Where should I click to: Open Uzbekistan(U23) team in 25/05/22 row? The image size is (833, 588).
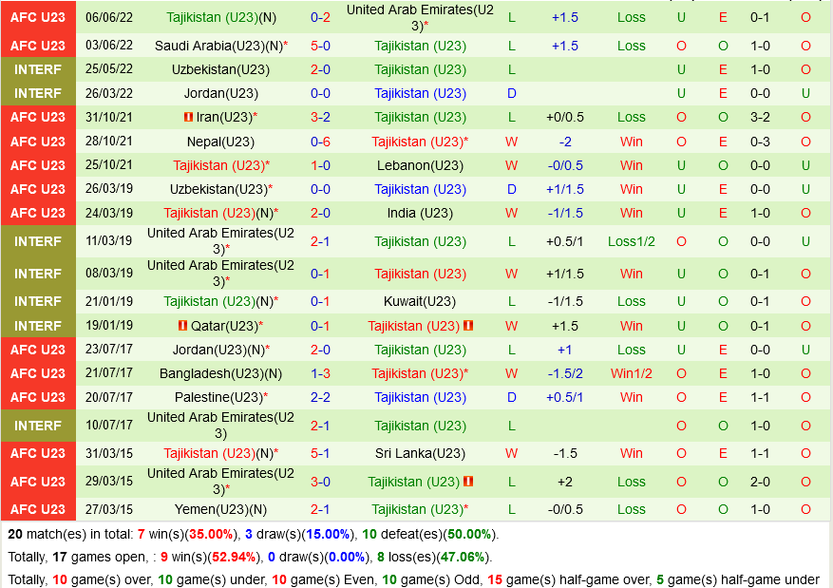pos(220,69)
